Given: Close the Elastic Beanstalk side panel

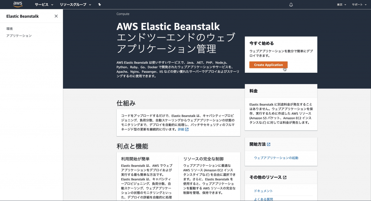Looking at the screenshot, I should [56, 16].
